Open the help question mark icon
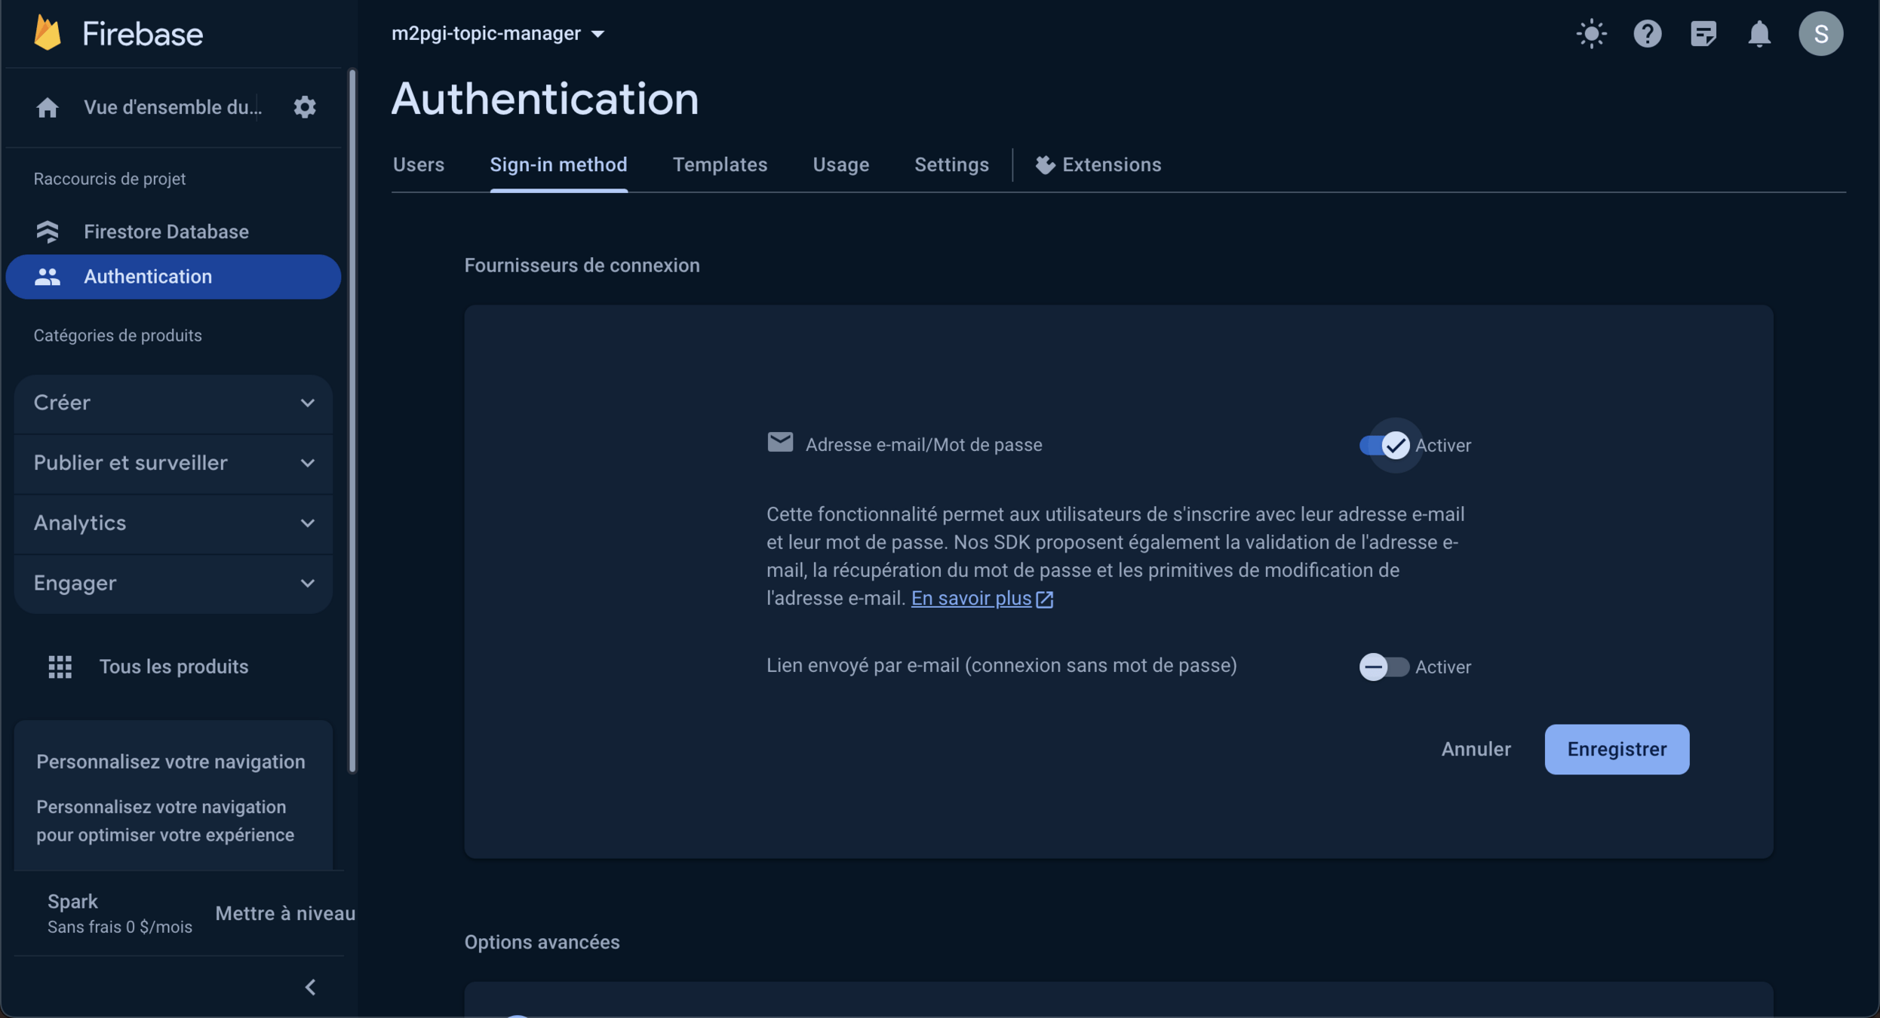 (x=1647, y=34)
